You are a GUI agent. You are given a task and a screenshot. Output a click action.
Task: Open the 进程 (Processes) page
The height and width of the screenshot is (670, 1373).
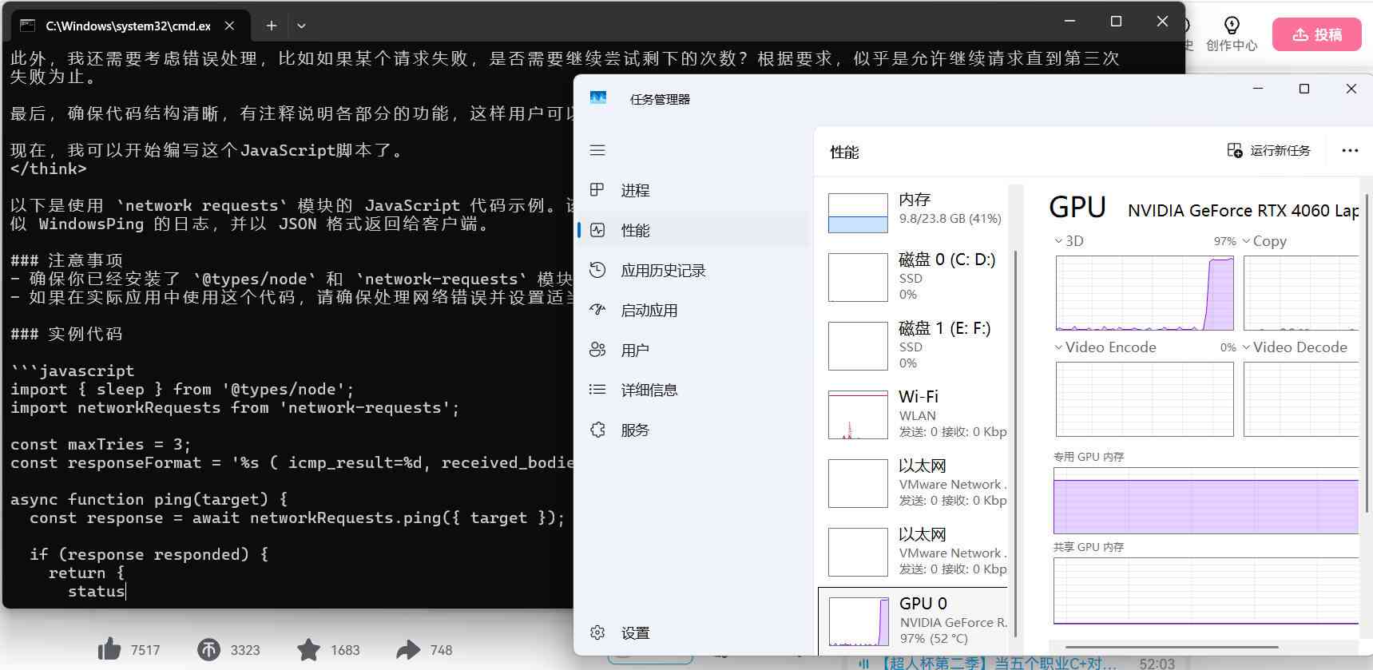pyautogui.click(x=635, y=190)
